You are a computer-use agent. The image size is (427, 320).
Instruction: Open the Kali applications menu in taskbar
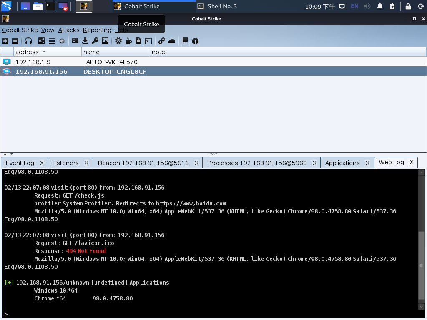[6, 6]
